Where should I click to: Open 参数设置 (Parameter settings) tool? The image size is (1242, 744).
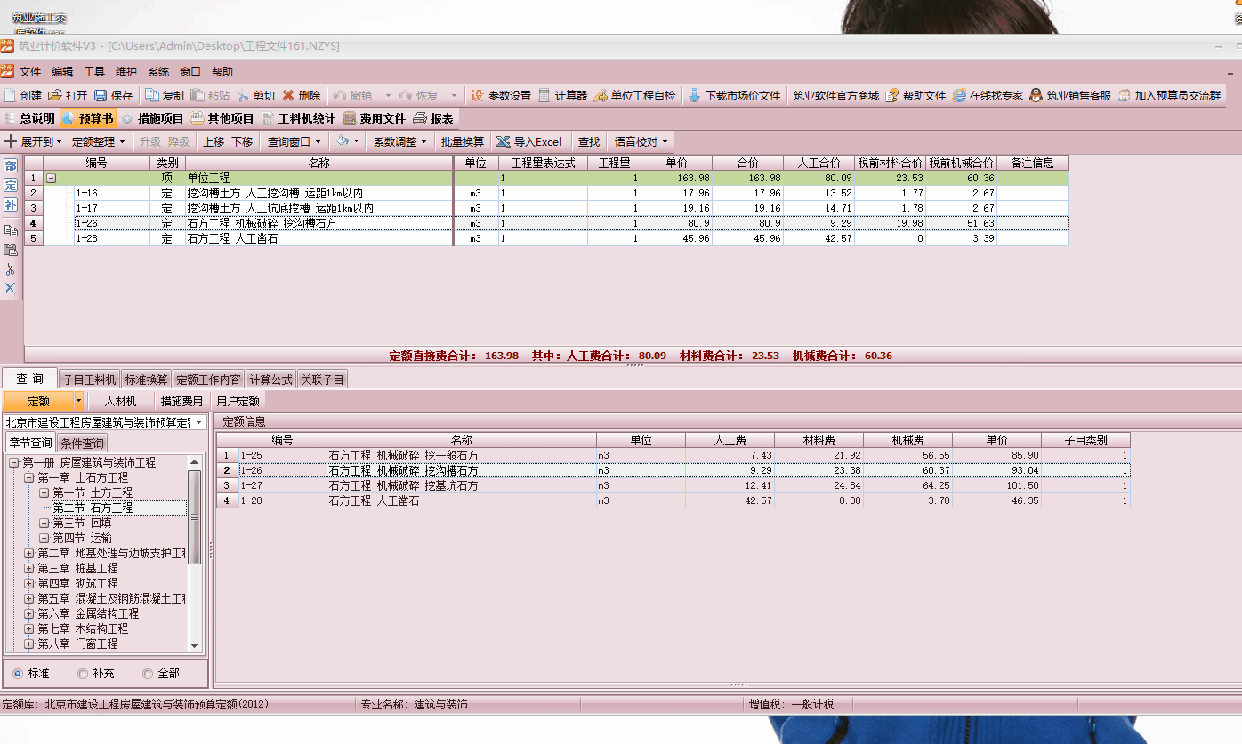pyautogui.click(x=478, y=95)
